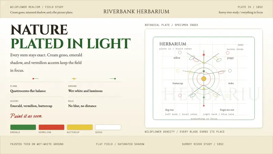Click the 'poppy' specimen label
Viewport: 273px width, 154px height.
230,58
